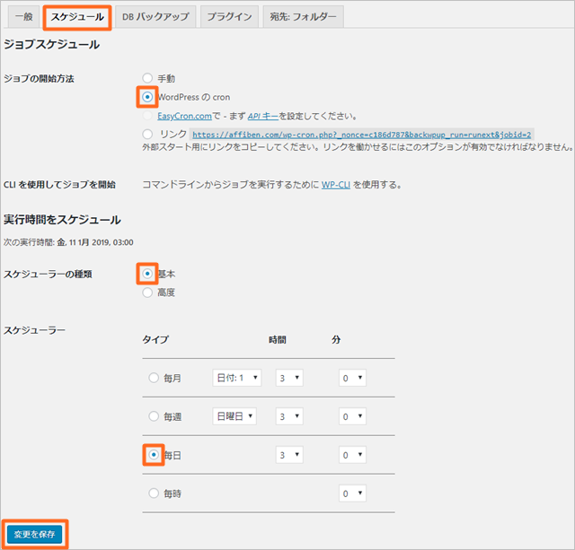Open the 宛先: フォルダー tab

pyautogui.click(x=303, y=17)
